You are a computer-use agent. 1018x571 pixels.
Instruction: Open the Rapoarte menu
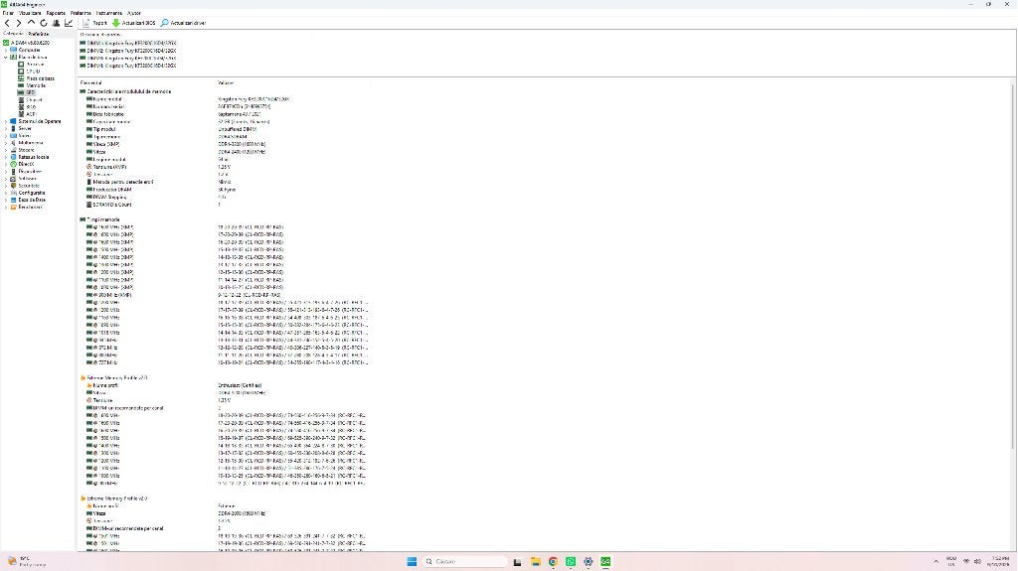[x=56, y=13]
